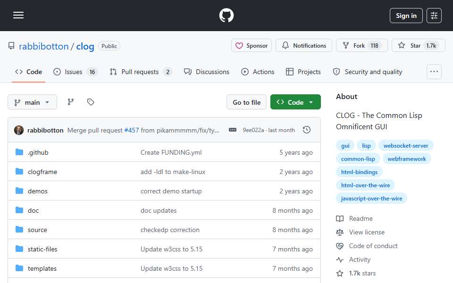This screenshot has width=453, height=283.
Task: Open the source folder
Action: (37, 230)
